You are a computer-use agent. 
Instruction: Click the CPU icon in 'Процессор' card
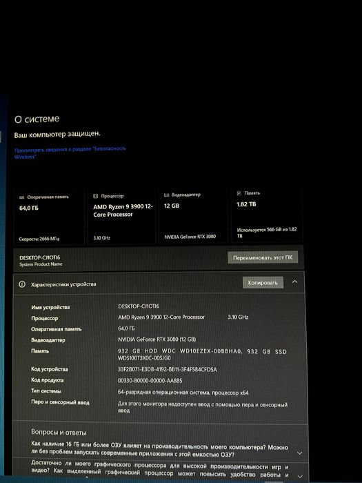[95, 196]
